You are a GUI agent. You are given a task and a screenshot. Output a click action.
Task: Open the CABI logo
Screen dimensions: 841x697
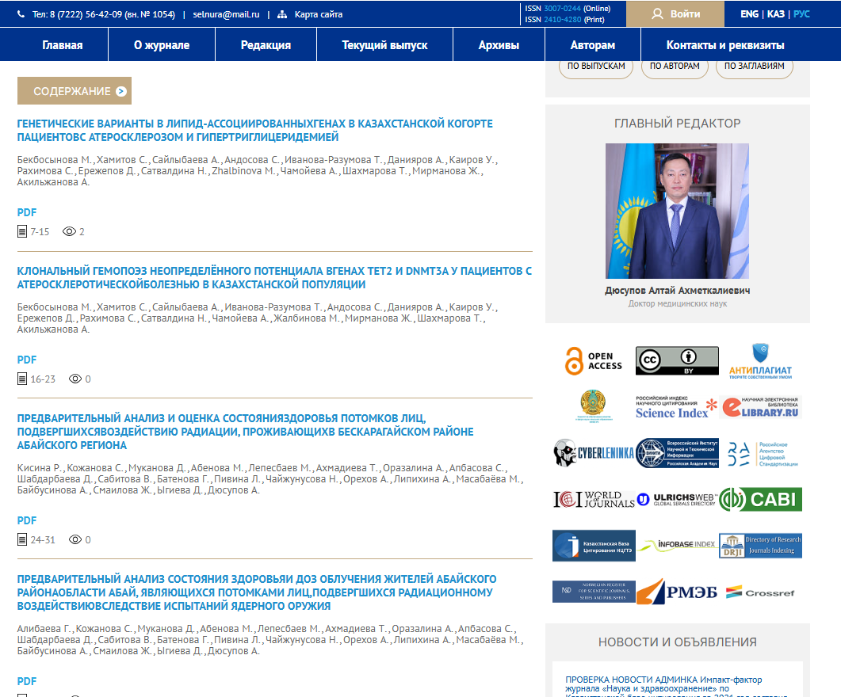[761, 499]
